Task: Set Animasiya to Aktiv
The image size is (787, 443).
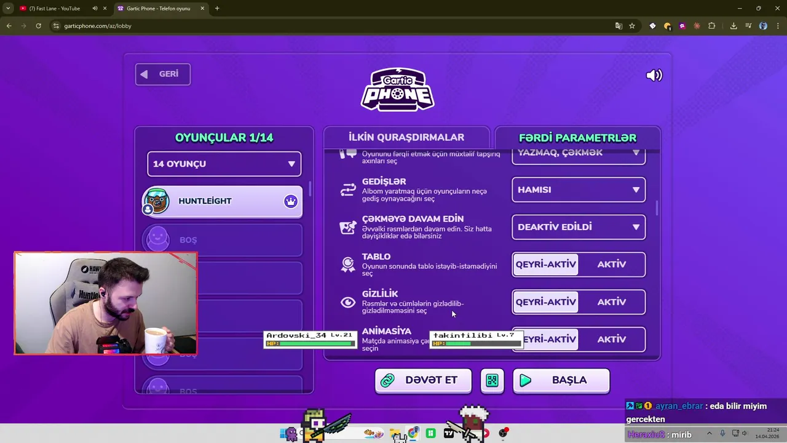Action: (x=612, y=340)
